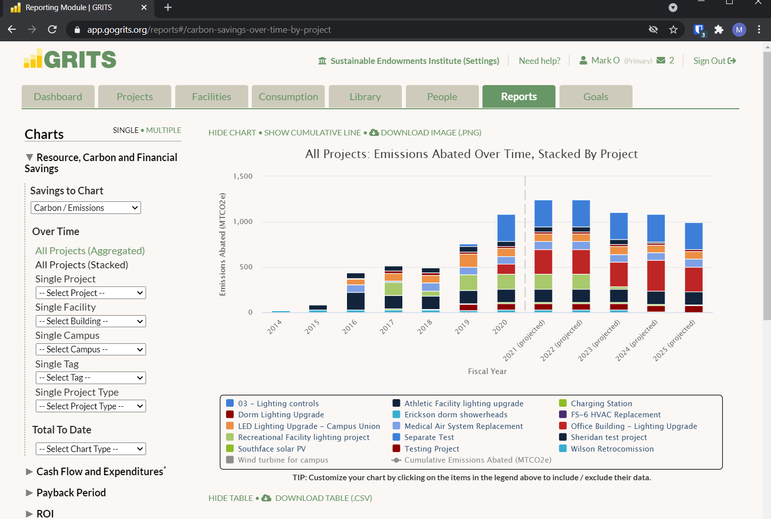Reload the page
771x519 pixels.
click(x=52, y=30)
